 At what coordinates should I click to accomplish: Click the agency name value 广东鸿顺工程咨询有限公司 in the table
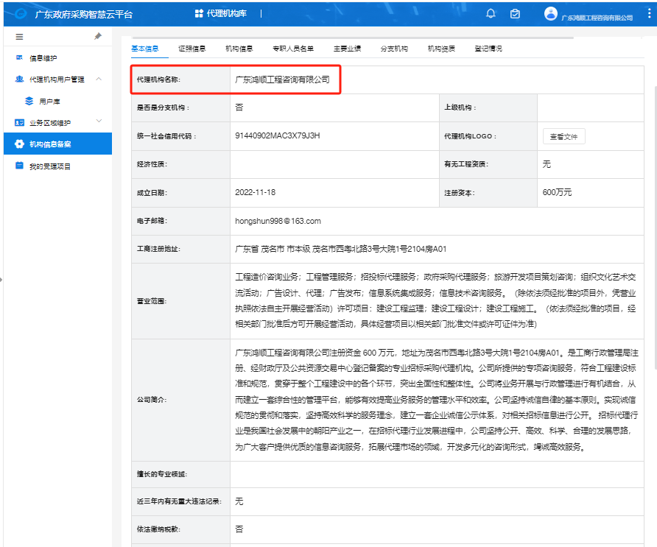coord(282,80)
